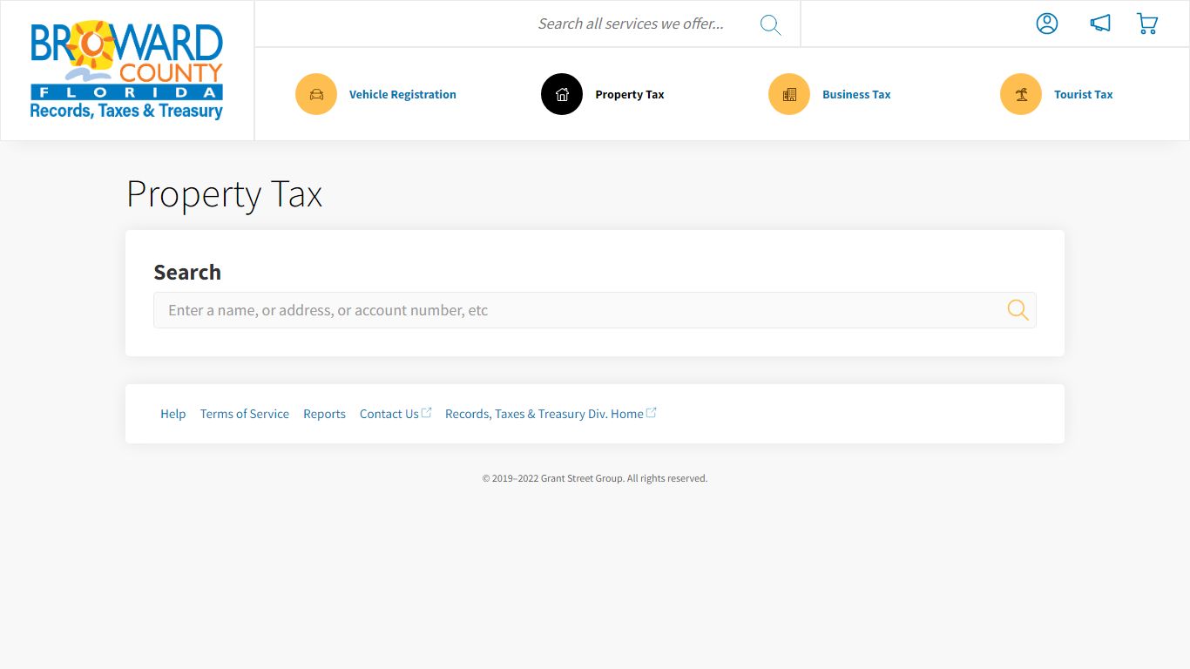Click the Property Tax house icon
Viewport: 1190px width, 669px height.
click(x=562, y=94)
